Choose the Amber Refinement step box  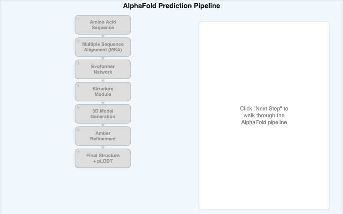point(103,136)
